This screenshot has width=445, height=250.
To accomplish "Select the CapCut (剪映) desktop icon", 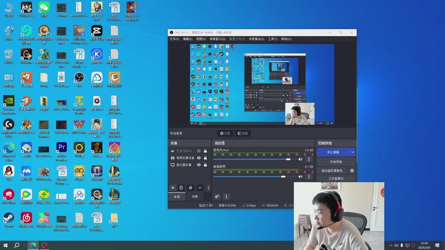I will tap(97, 33).
